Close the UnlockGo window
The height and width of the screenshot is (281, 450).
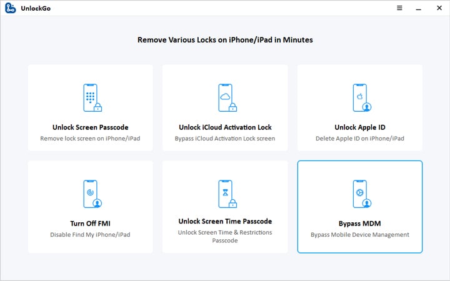439,8
